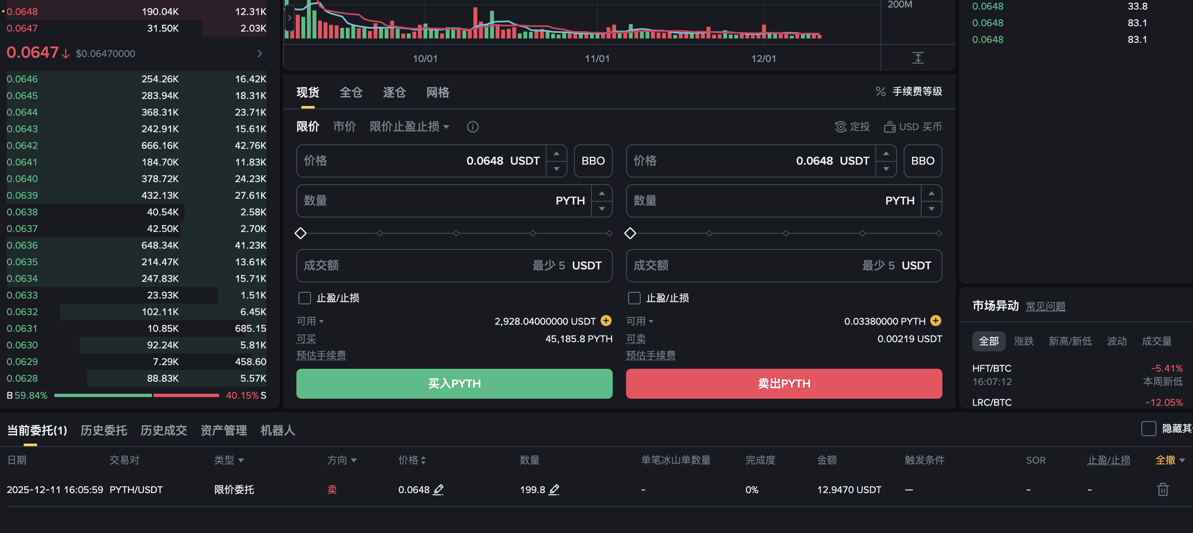1193x533 pixels.
Task: Switch to the 历史委托 tab
Action: (x=103, y=430)
